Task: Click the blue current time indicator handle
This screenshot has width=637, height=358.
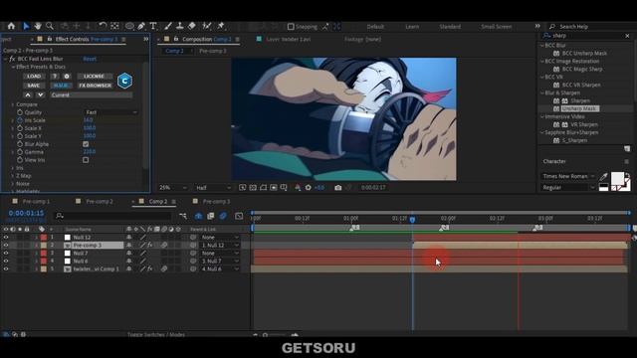Action: (x=412, y=220)
